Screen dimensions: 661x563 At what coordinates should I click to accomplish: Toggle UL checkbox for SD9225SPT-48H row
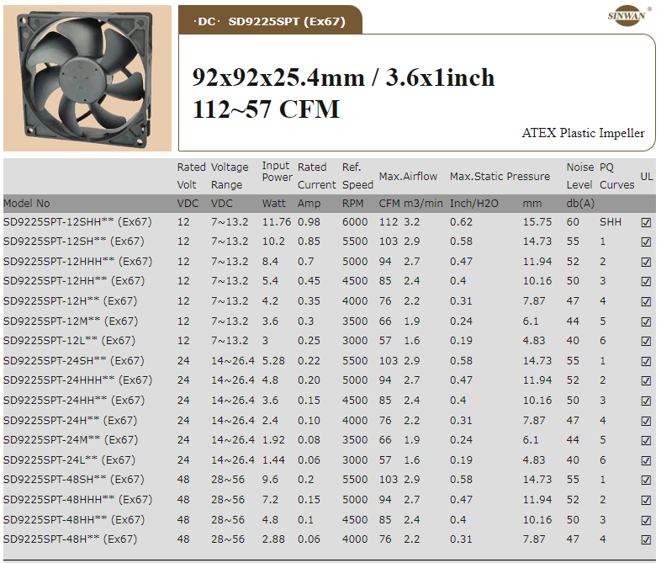[x=646, y=539]
